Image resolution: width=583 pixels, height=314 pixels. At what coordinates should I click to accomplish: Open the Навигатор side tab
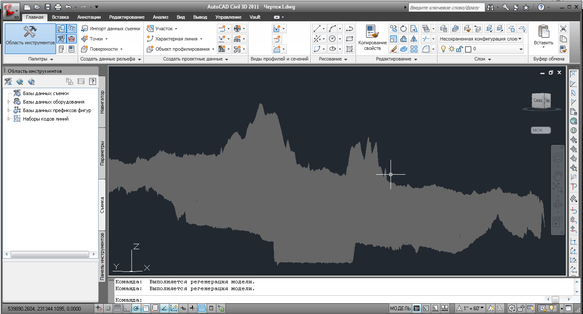pos(102,102)
